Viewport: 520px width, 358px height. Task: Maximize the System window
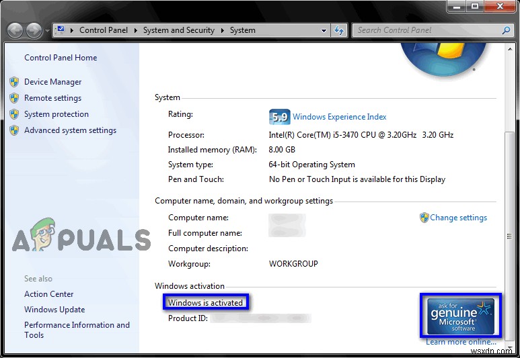[x=475, y=6]
